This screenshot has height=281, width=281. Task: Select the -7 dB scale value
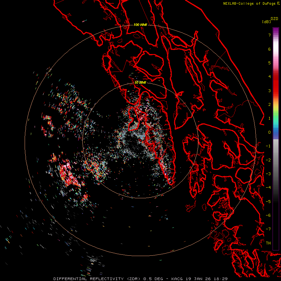268,229
